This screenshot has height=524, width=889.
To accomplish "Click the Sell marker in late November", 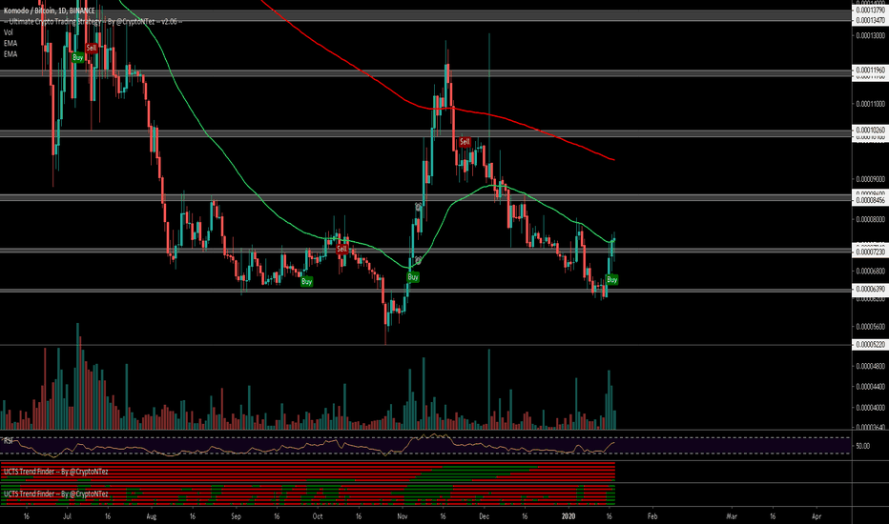I will click(465, 142).
